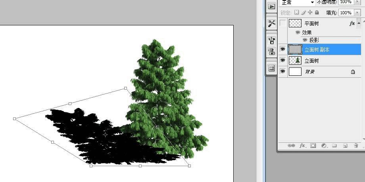Open the 不透明度 opacity slider arrow

pos(357,2)
